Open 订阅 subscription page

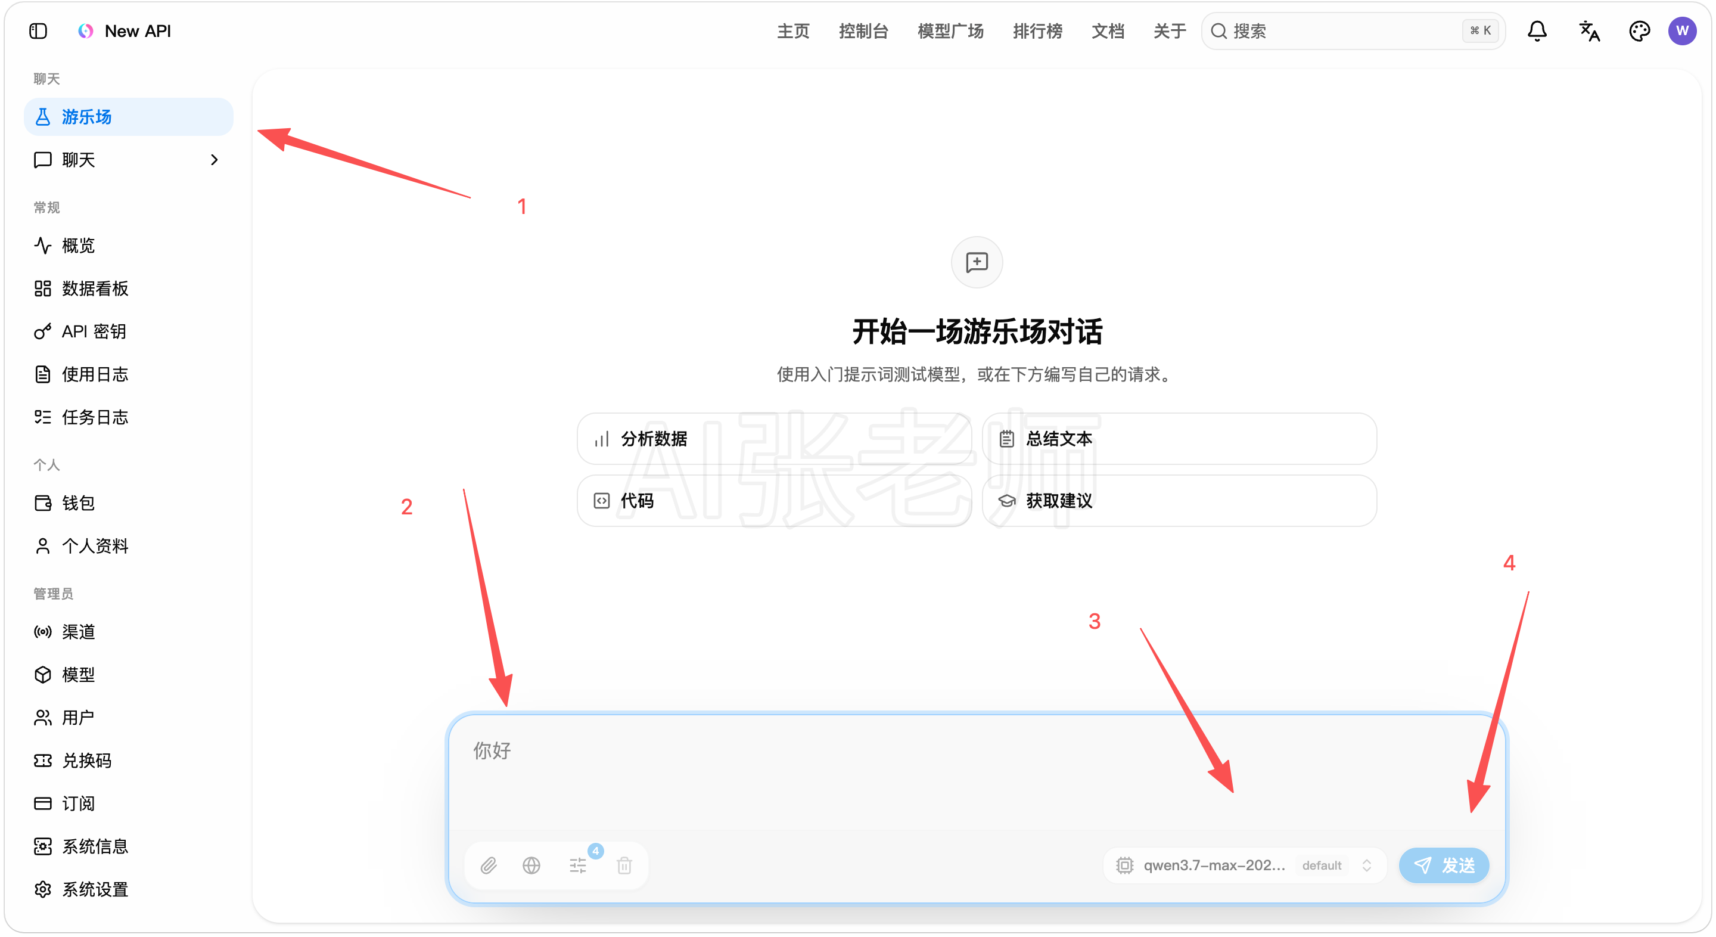tap(129, 803)
